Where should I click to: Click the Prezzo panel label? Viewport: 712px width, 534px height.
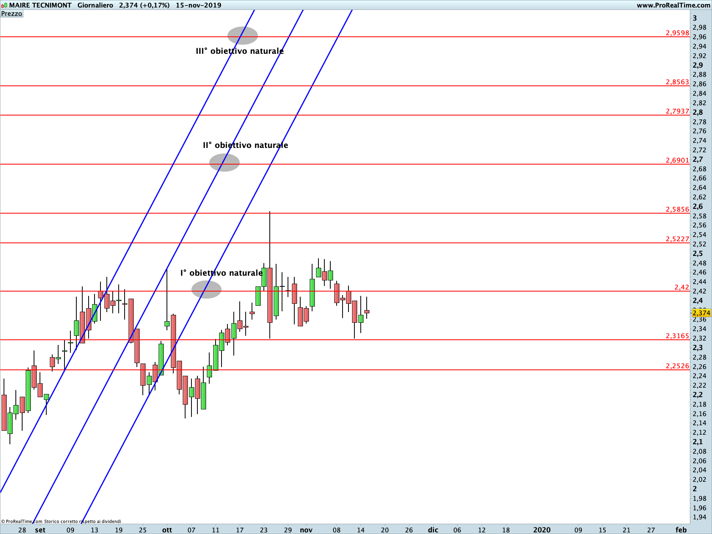coord(12,13)
